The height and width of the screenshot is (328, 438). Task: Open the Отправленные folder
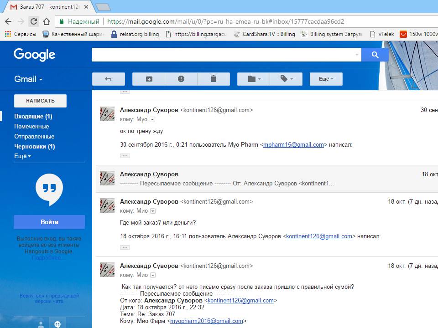34,137
